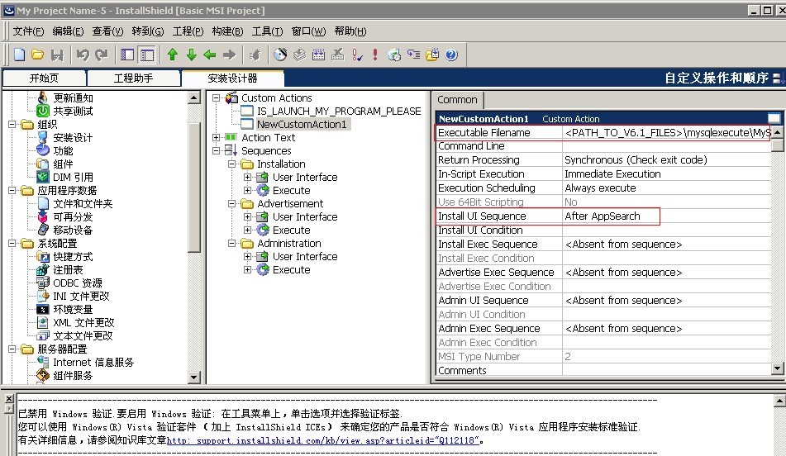Click the stop build hand icon
Image resolution: width=786 pixels, height=456 pixels.
coord(255,55)
